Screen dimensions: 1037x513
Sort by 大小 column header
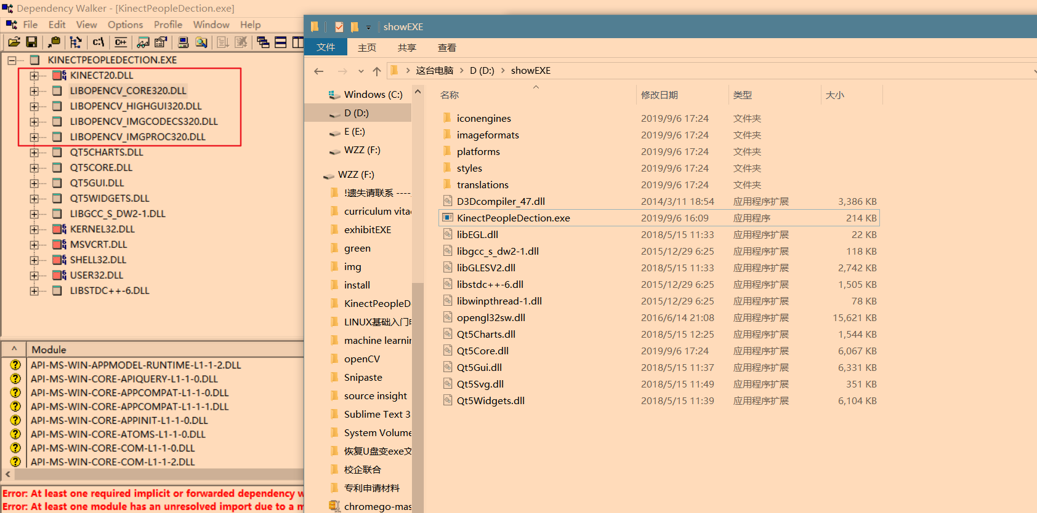tap(835, 95)
